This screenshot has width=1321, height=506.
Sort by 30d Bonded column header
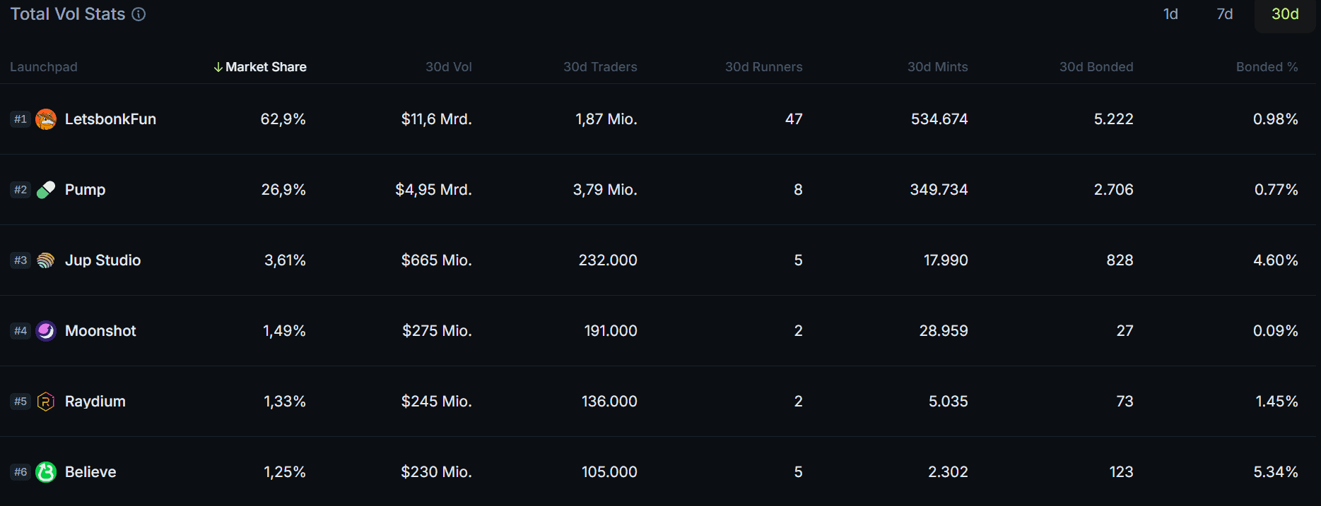tap(1096, 67)
